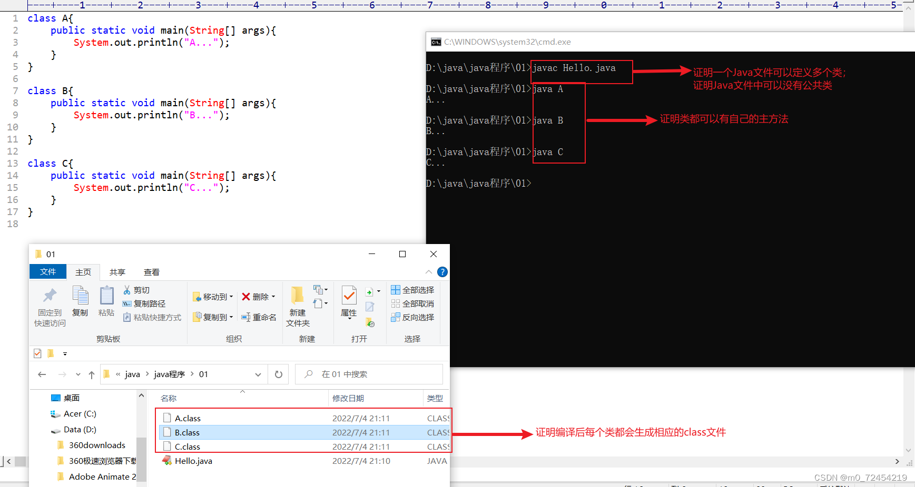This screenshot has width=915, height=487.
Task: Click the cmd.exe title bar icon
Action: [x=436, y=42]
